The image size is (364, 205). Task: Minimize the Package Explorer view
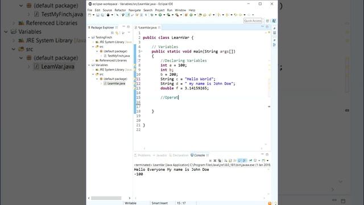pyautogui.click(x=123, y=27)
